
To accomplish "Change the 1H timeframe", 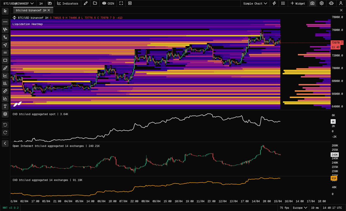I will (x=41, y=3).
